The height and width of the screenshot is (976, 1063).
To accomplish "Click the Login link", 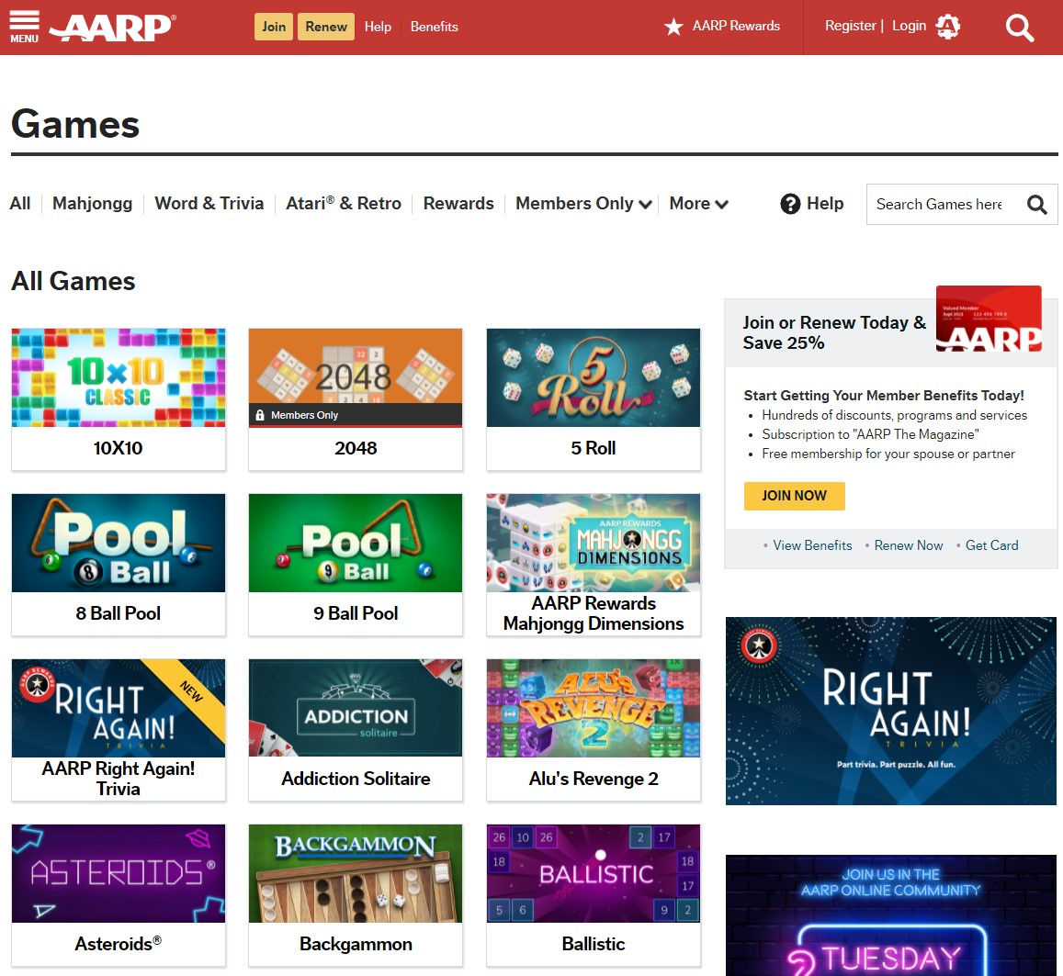I will point(909,26).
